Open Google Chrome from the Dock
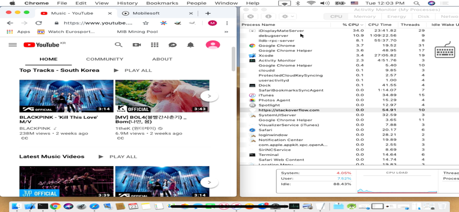Viewport: 459px width, 212px height. click(55, 206)
